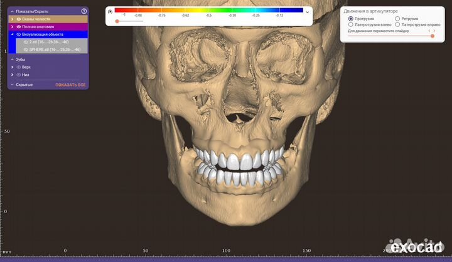Expand the Сканы челюсти group
The height and width of the screenshot is (262, 452).
click(x=12, y=19)
